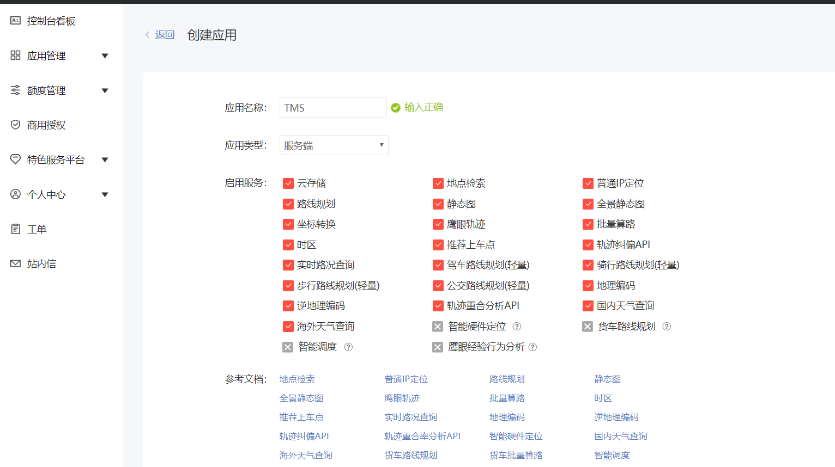Toggle the disabled 智能硬件定位 checkbox
This screenshot has height=467, width=835.
click(x=438, y=327)
